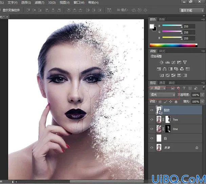Add a Color Lookup adjustment
The height and width of the screenshot is (184, 206).
[x=188, y=69]
